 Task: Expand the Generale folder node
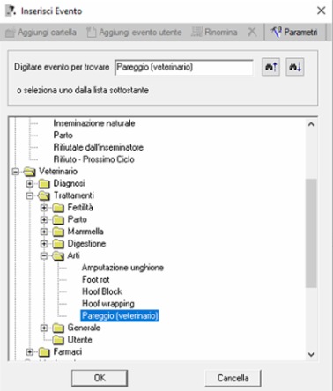pyautogui.click(x=44, y=328)
